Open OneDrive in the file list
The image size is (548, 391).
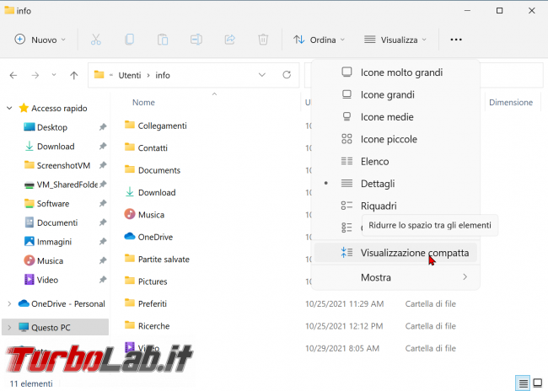[x=155, y=237]
